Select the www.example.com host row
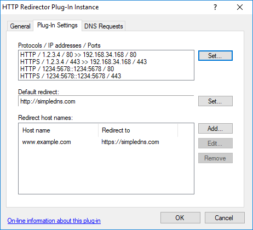 [106, 142]
